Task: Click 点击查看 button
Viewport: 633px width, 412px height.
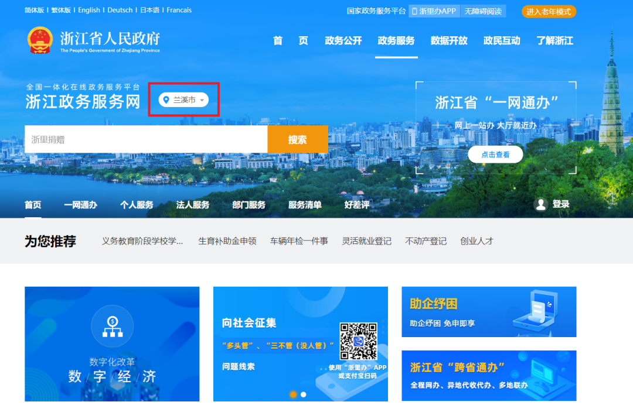Action: [495, 154]
